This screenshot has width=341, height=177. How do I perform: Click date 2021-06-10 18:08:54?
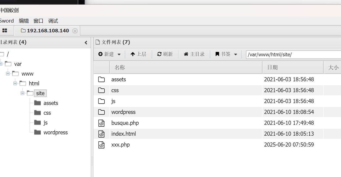coord(289,112)
